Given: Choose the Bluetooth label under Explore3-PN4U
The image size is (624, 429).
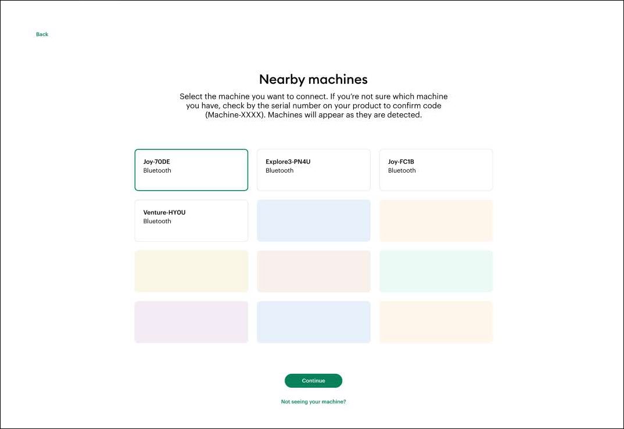Looking at the screenshot, I should [x=279, y=170].
